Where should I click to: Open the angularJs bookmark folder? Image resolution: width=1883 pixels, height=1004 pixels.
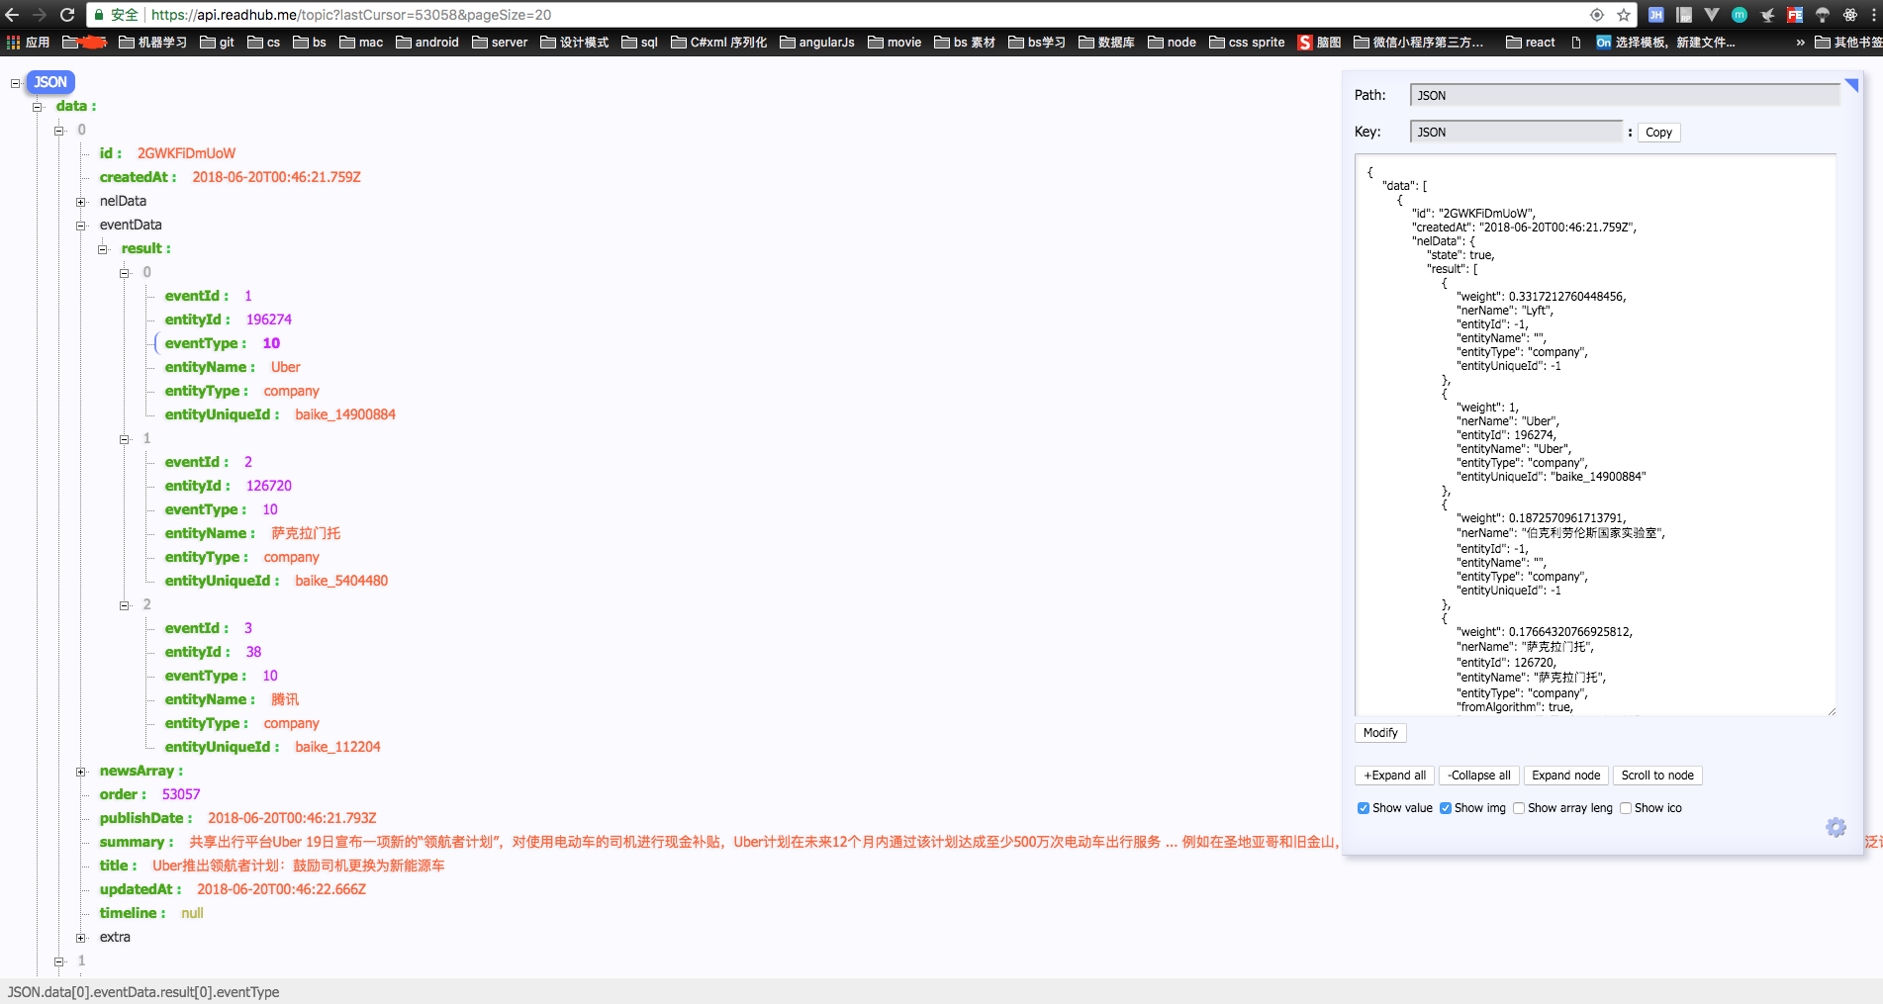point(816,43)
